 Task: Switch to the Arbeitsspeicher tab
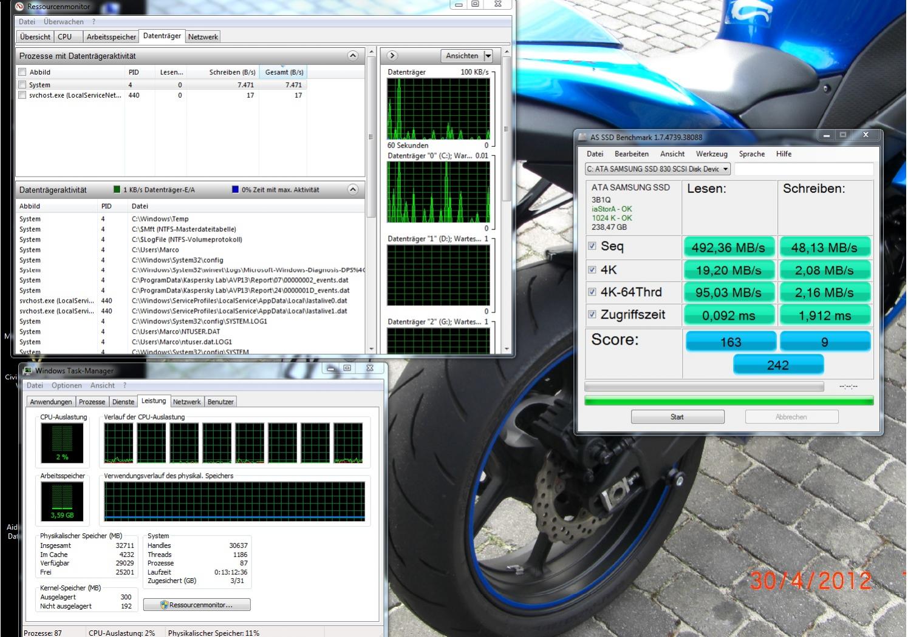pyautogui.click(x=111, y=37)
